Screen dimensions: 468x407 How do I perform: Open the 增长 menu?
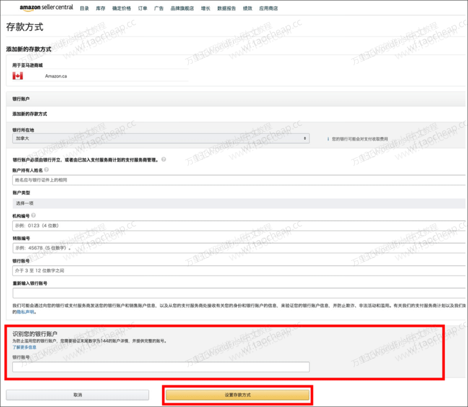point(206,8)
